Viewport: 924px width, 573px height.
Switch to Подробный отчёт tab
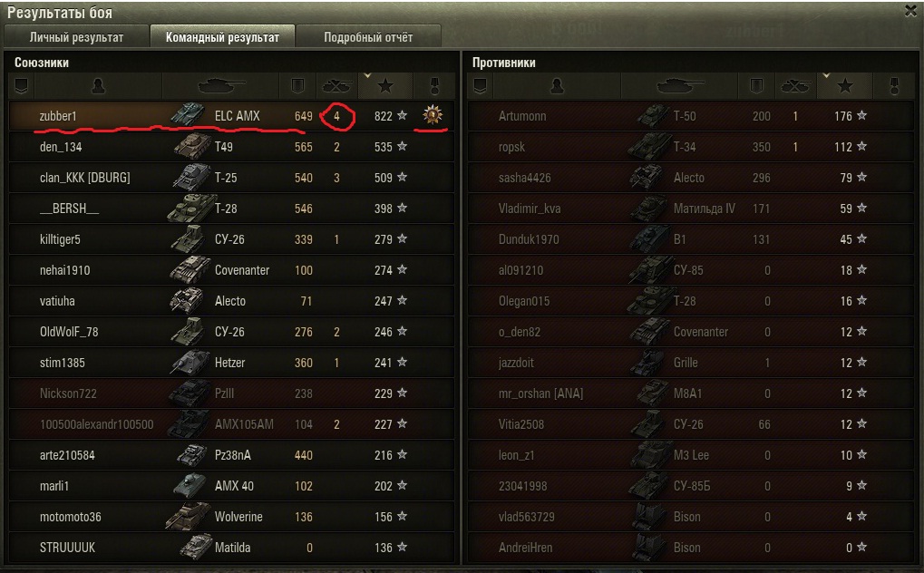click(x=368, y=37)
